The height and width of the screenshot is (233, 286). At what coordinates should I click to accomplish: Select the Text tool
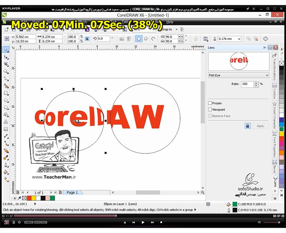click(x=6, y=122)
